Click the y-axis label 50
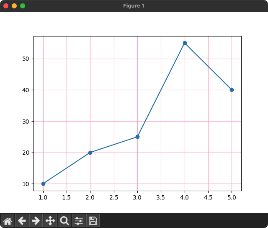 pos(26,59)
